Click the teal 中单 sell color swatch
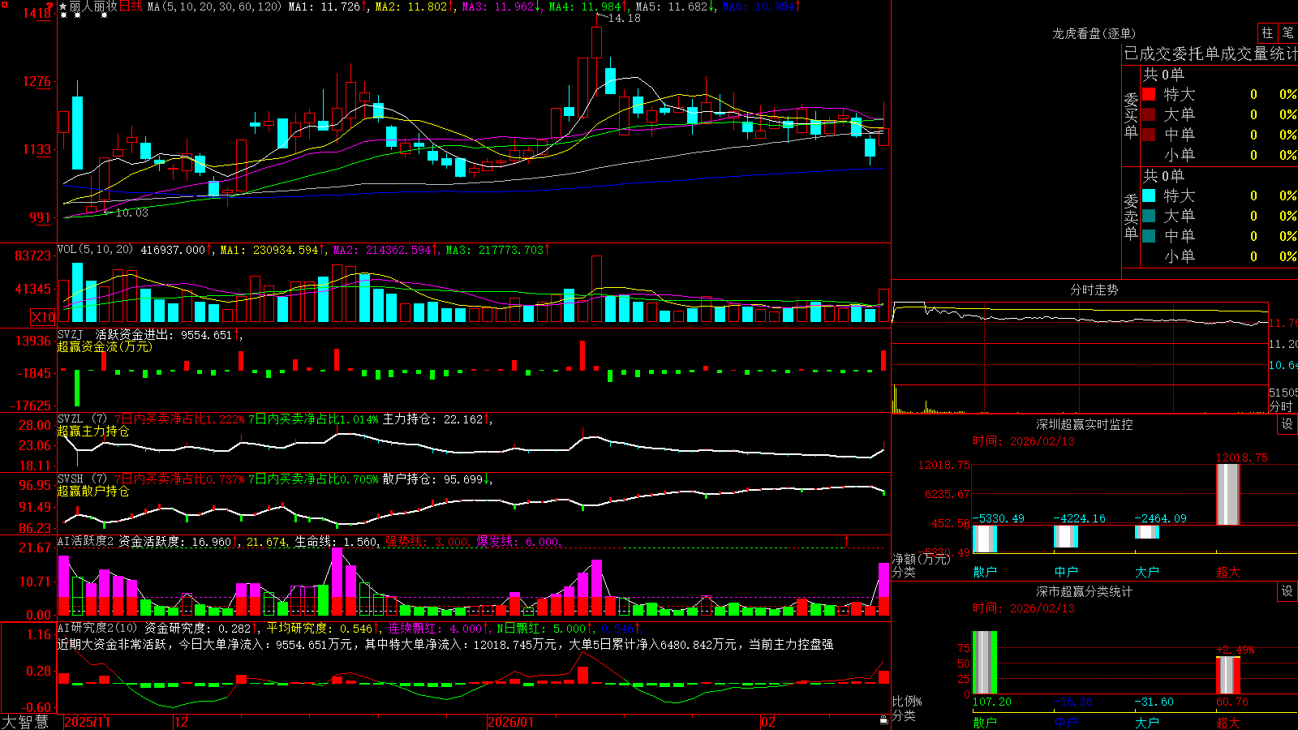 tap(1149, 236)
